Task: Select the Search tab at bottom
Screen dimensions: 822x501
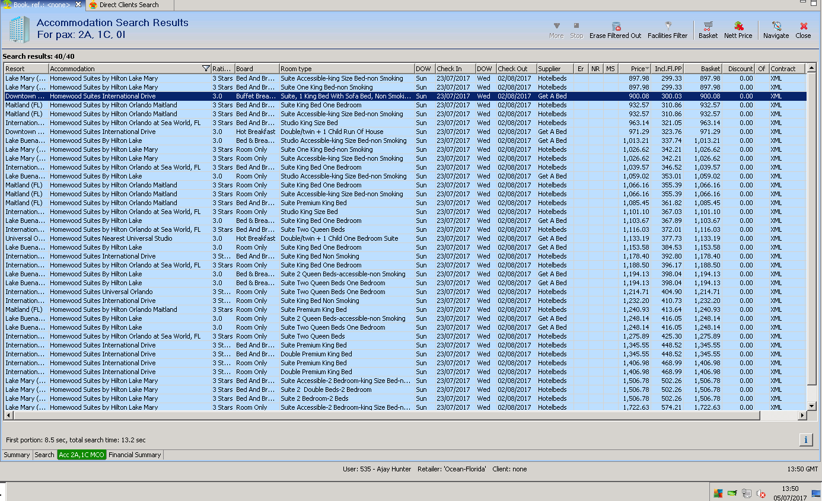Action: tap(44, 455)
